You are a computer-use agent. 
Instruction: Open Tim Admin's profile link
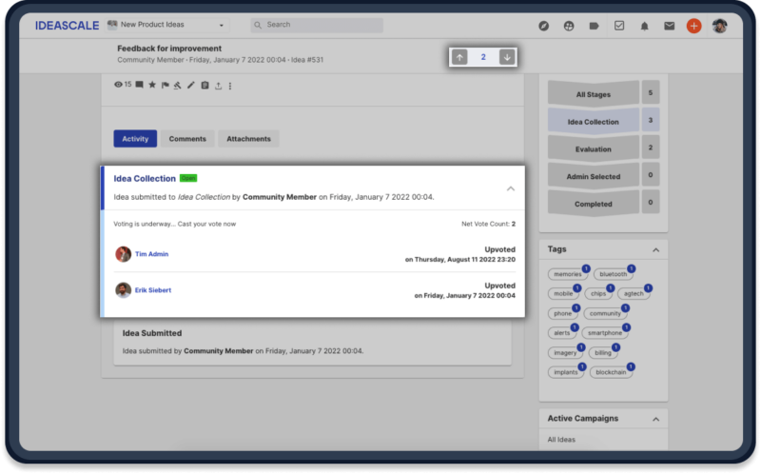[151, 254]
